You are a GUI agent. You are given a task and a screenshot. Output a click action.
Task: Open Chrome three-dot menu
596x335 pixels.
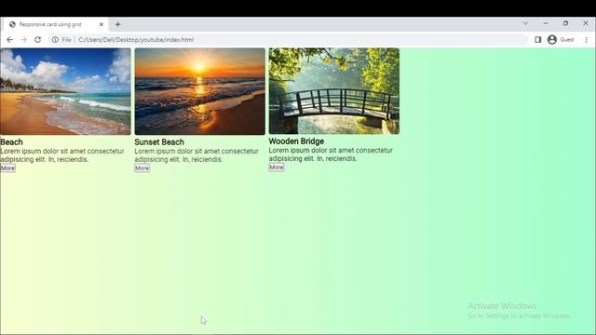[x=586, y=39]
